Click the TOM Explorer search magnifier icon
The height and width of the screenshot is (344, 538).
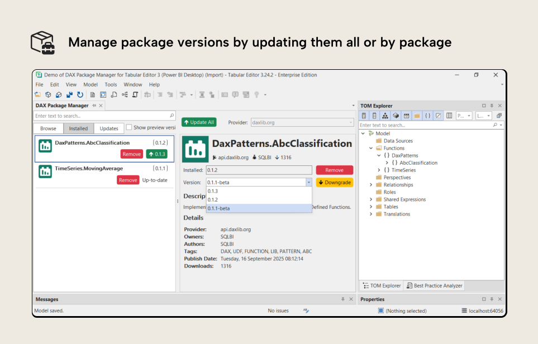pos(495,125)
